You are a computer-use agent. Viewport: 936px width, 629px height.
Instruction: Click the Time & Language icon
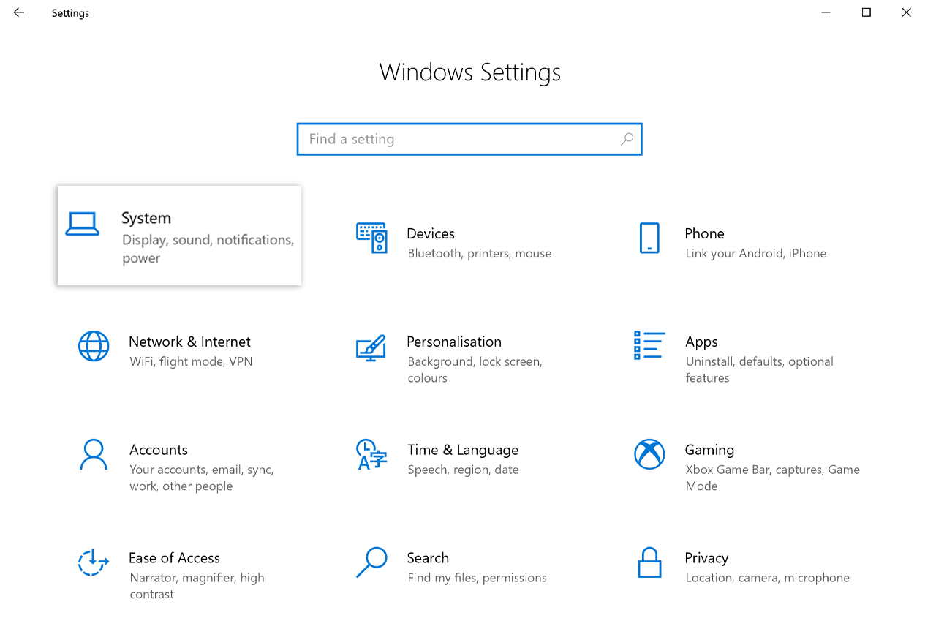(x=371, y=454)
